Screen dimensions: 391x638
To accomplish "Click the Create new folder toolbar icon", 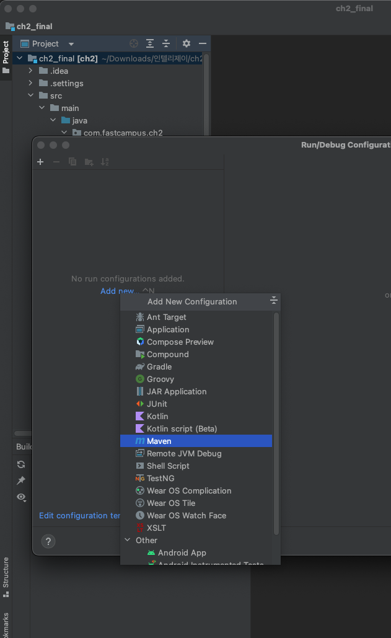I will click(89, 162).
